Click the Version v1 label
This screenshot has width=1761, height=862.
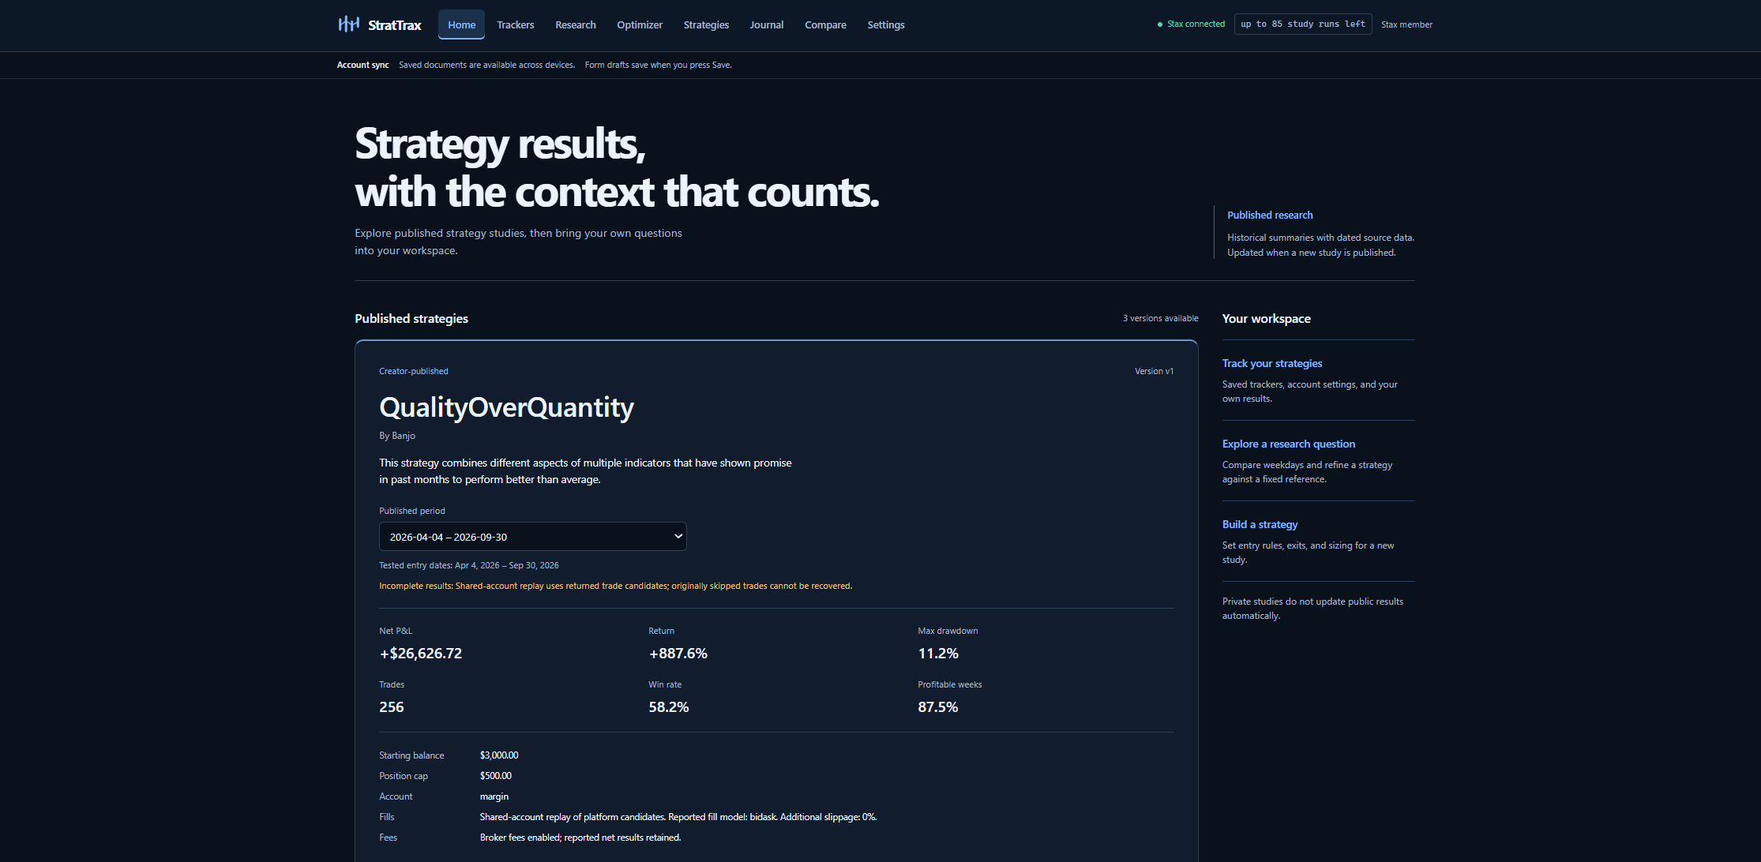(1154, 371)
